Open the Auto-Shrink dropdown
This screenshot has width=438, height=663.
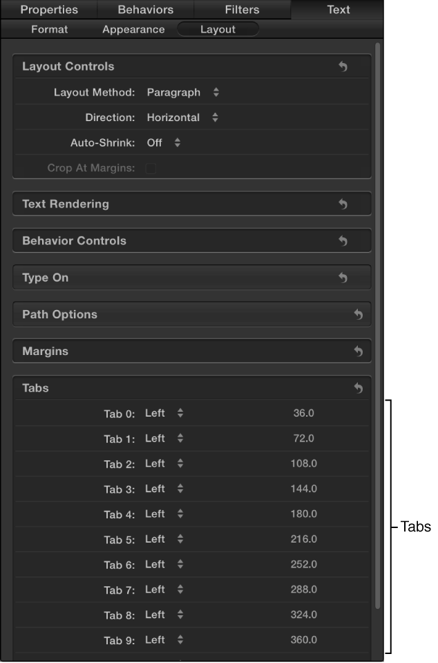[166, 142]
